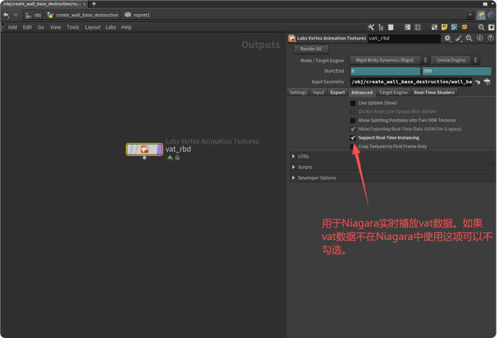The height and width of the screenshot is (338, 497).
Task: Open the node help question mark icon
Action: click(x=490, y=38)
